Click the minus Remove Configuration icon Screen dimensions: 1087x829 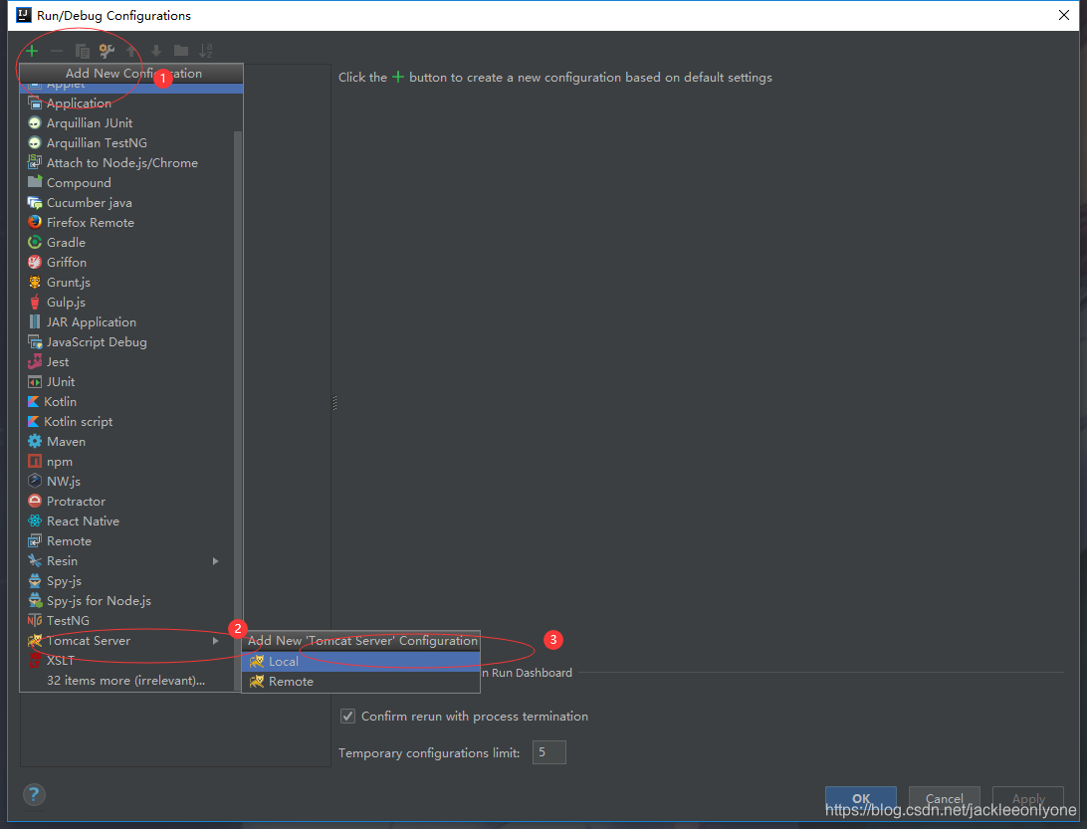tap(57, 51)
